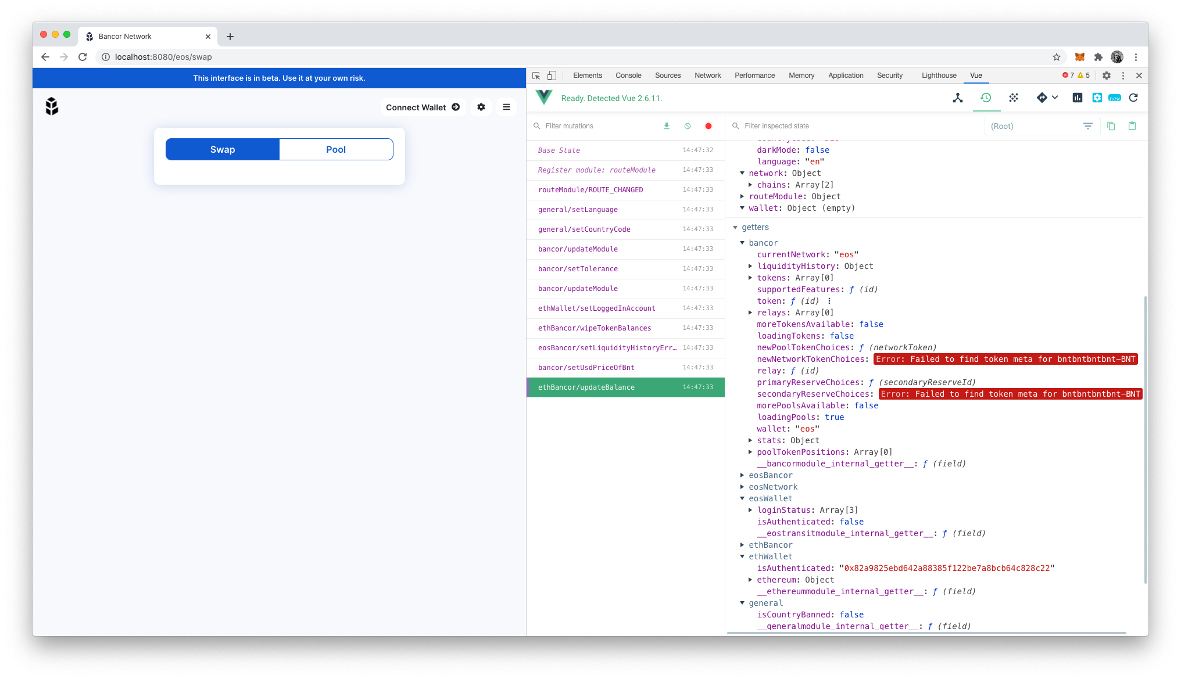Open the Bancor page settings gear
The height and width of the screenshot is (679, 1181).
(x=481, y=107)
